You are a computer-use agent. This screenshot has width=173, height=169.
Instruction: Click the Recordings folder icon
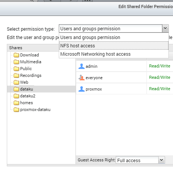(x=16, y=75)
